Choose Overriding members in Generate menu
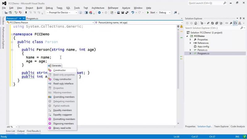Viewport: 247px width, 139px height. click(x=62, y=97)
